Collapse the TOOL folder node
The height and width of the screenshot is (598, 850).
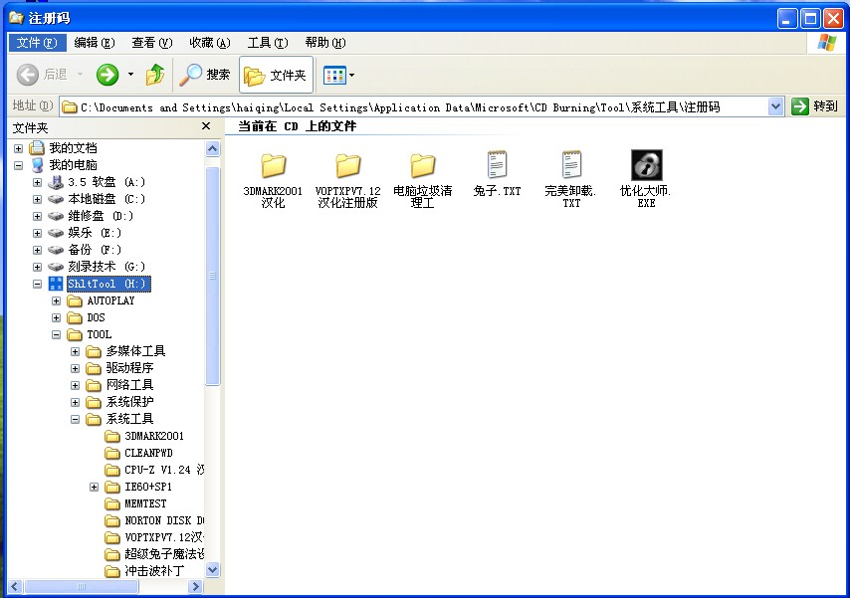tap(57, 334)
